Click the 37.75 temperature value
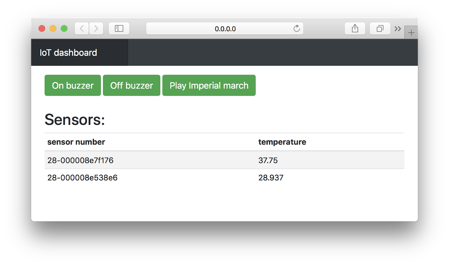449x266 pixels. 268,160
